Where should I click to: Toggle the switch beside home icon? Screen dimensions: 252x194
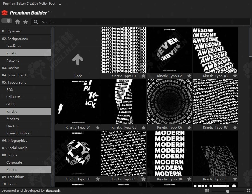(x=7, y=21)
